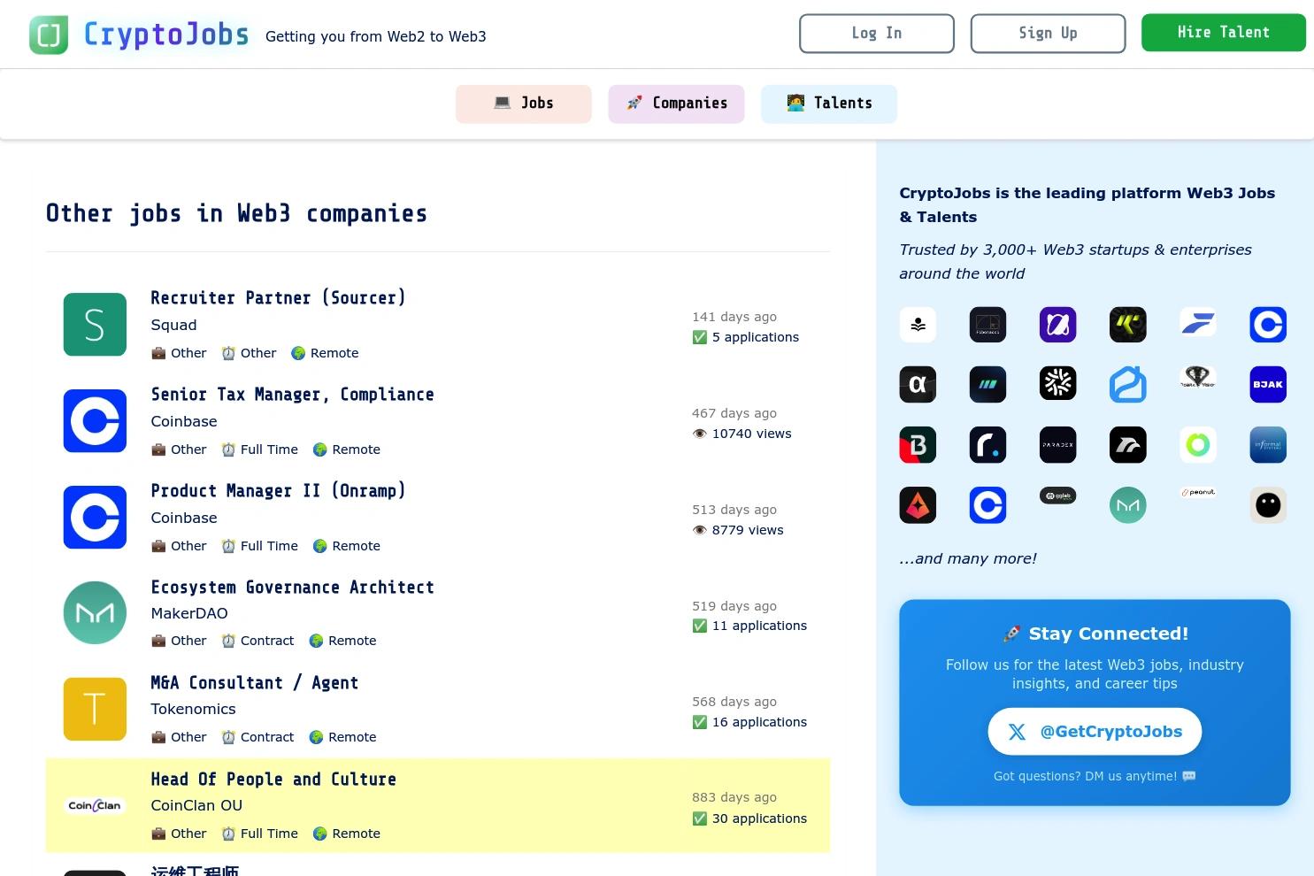The height and width of the screenshot is (876, 1314).
Task: Click the yellow Tokenomics 'T' logo
Action: pos(95,709)
